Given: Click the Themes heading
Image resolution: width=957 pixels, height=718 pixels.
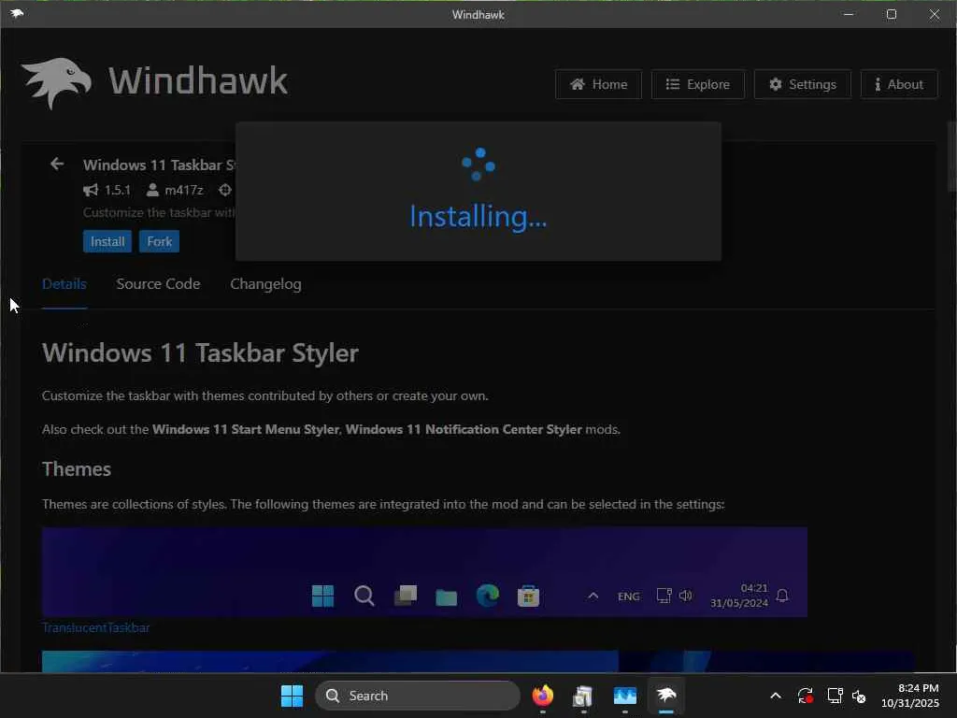Looking at the screenshot, I should click(x=77, y=469).
